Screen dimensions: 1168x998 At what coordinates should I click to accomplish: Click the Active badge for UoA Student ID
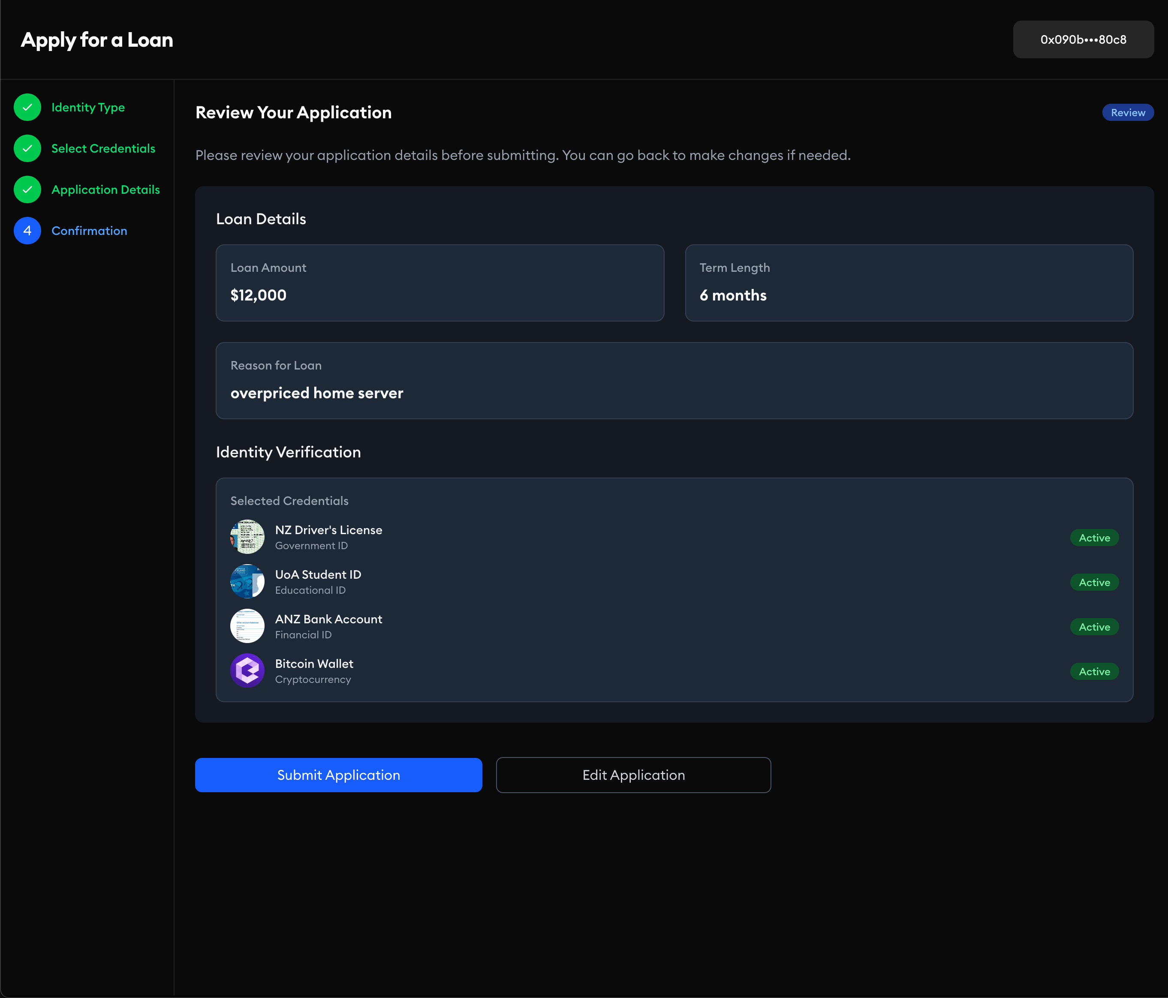pyautogui.click(x=1094, y=582)
